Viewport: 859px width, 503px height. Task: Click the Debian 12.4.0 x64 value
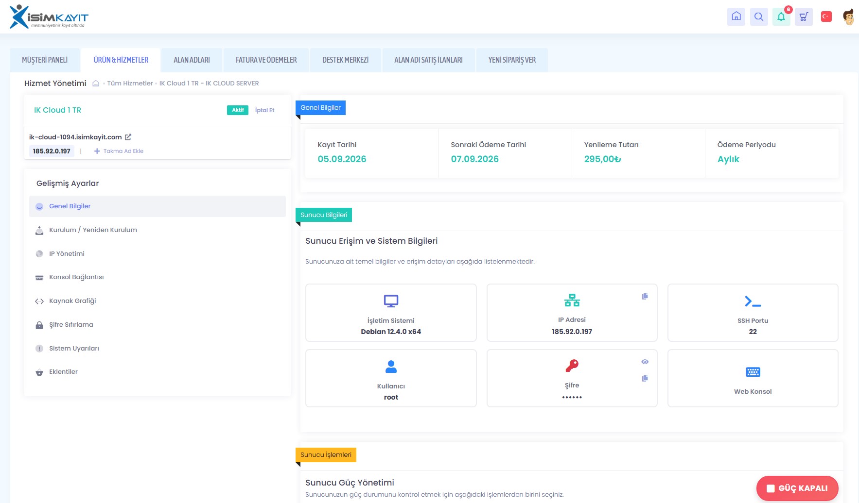tap(391, 332)
